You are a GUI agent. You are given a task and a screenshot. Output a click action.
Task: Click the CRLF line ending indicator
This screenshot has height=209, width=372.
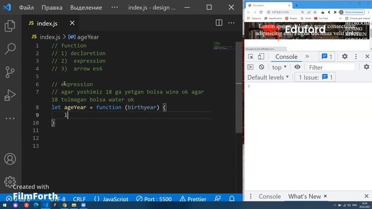(79, 199)
